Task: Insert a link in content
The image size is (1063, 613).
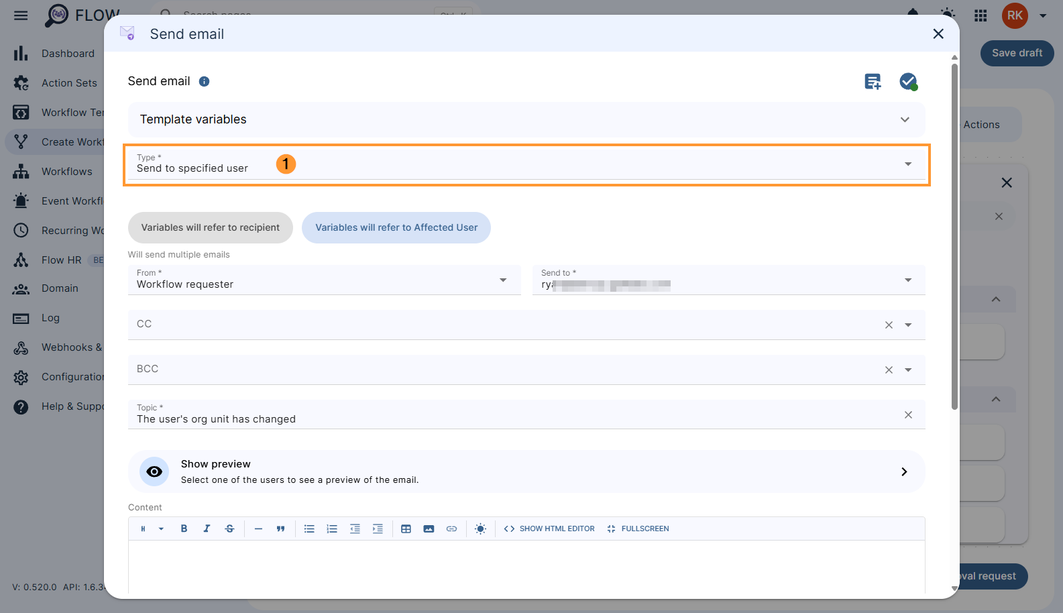Action: pyautogui.click(x=451, y=528)
